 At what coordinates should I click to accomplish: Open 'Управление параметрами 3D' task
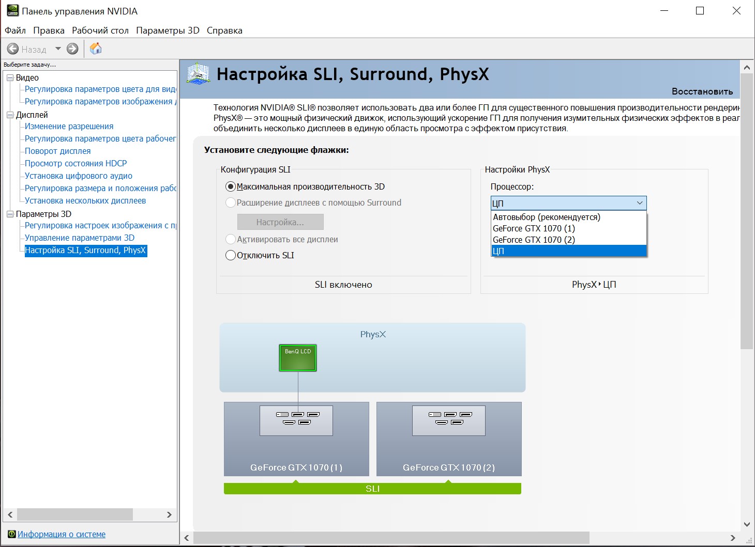(x=80, y=238)
